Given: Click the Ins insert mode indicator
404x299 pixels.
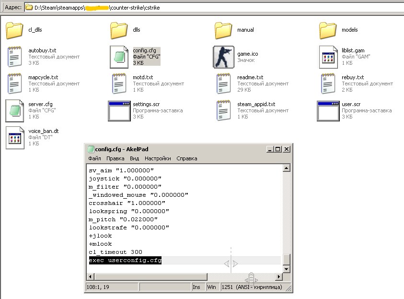Looking at the screenshot, I should point(196,287).
